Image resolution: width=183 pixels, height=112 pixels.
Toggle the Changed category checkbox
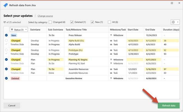click(x=51, y=22)
